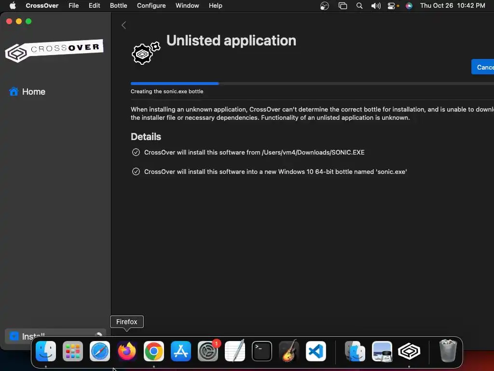Launch Firefox from the dock
Screen dimensions: 494x371
click(x=127, y=351)
